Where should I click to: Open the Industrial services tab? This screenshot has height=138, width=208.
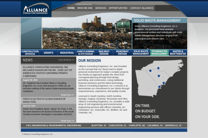[x=67, y=53]
